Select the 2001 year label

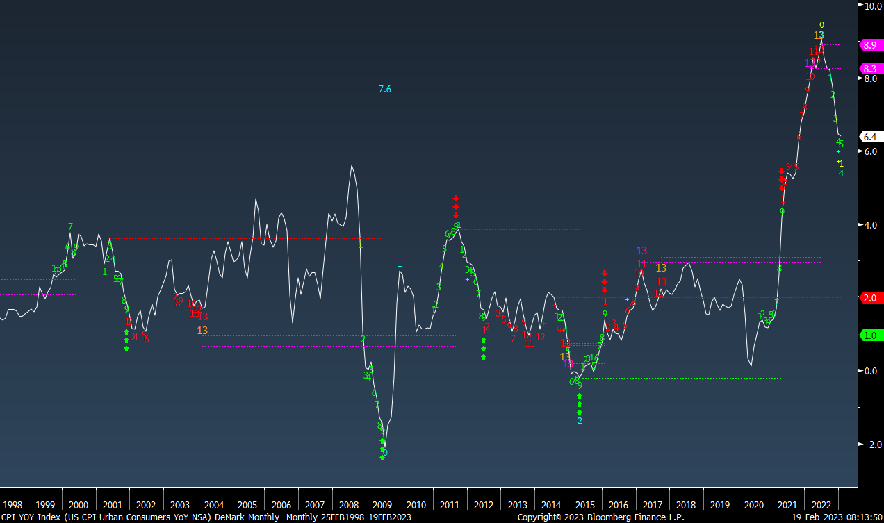point(111,505)
